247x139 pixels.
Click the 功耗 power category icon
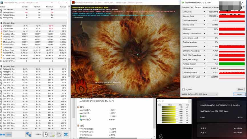[78, 126]
